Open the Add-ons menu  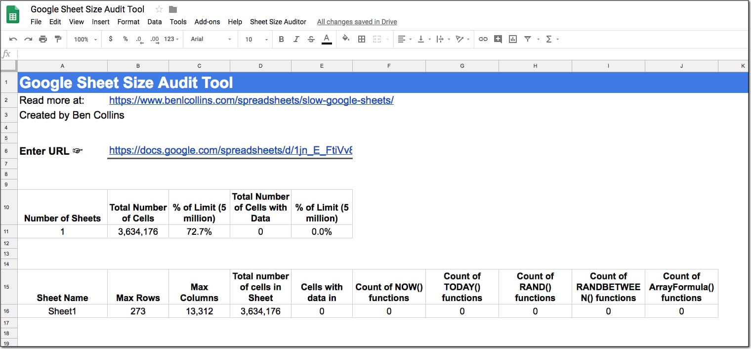[208, 22]
